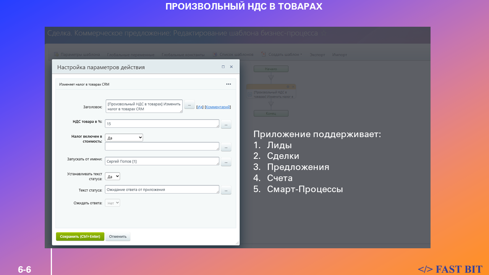Click the list item Лиды
Image resolution: width=489 pixels, height=275 pixels.
point(280,146)
